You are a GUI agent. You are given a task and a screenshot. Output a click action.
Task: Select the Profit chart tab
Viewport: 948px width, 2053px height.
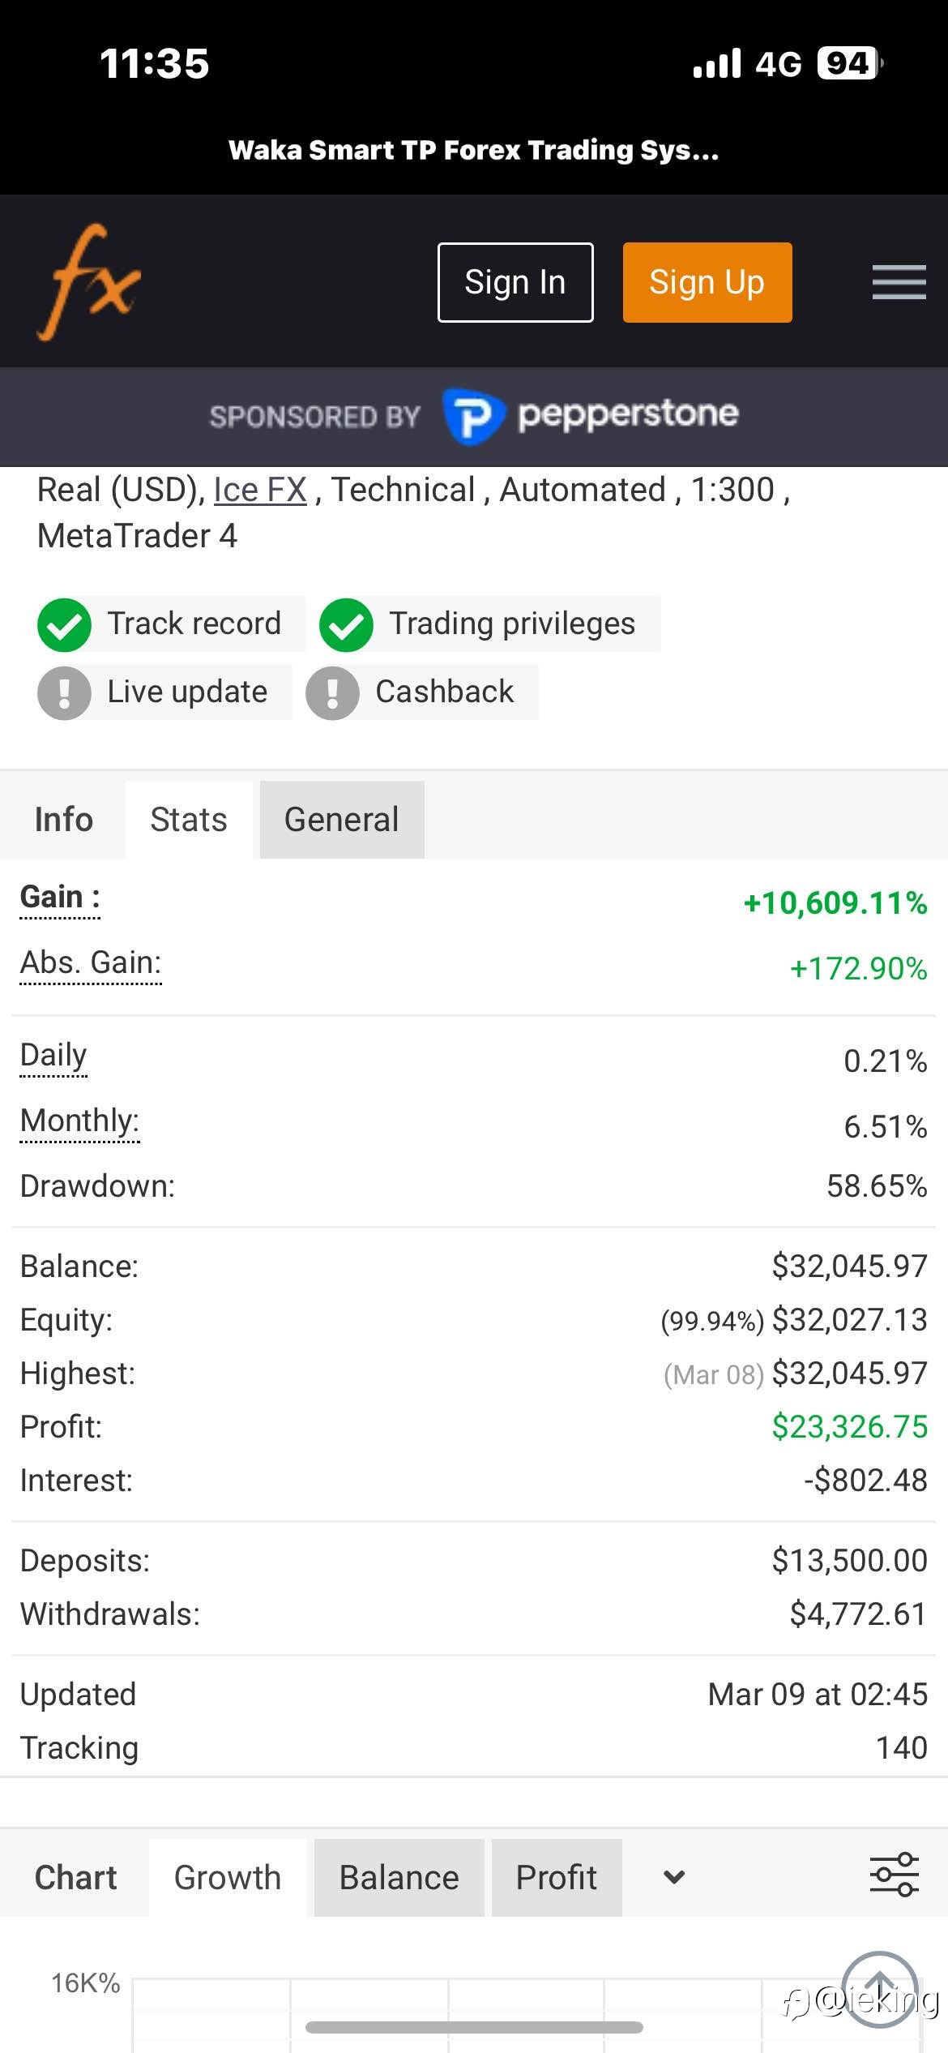point(557,1878)
